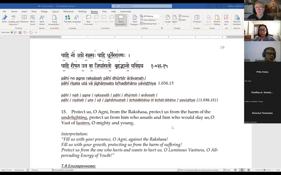Click page number indicator in status bar

[7, 170]
